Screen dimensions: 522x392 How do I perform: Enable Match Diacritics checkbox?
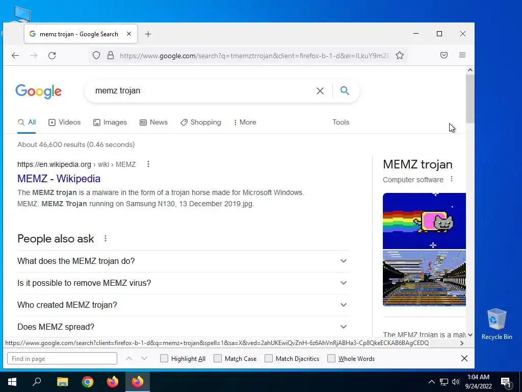tap(268, 358)
